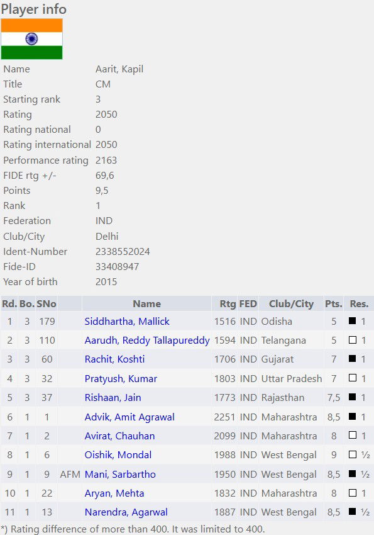374x535 pixels.
Task: Open Pratyush, Kumar player page
Action: pyautogui.click(x=121, y=379)
